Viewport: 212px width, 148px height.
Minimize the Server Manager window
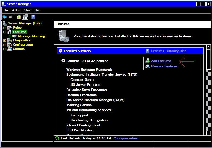click(x=198, y=4)
